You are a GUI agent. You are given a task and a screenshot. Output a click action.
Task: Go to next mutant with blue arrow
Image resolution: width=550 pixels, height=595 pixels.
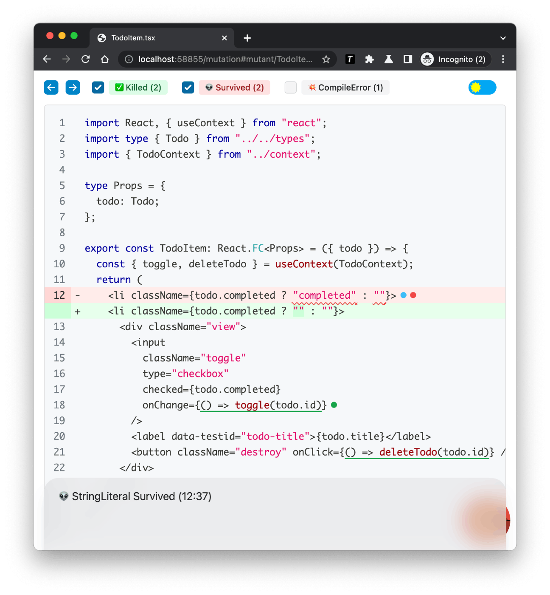click(x=73, y=88)
